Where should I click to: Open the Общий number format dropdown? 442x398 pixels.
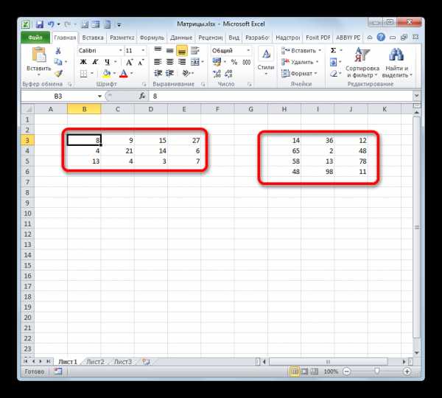248,51
